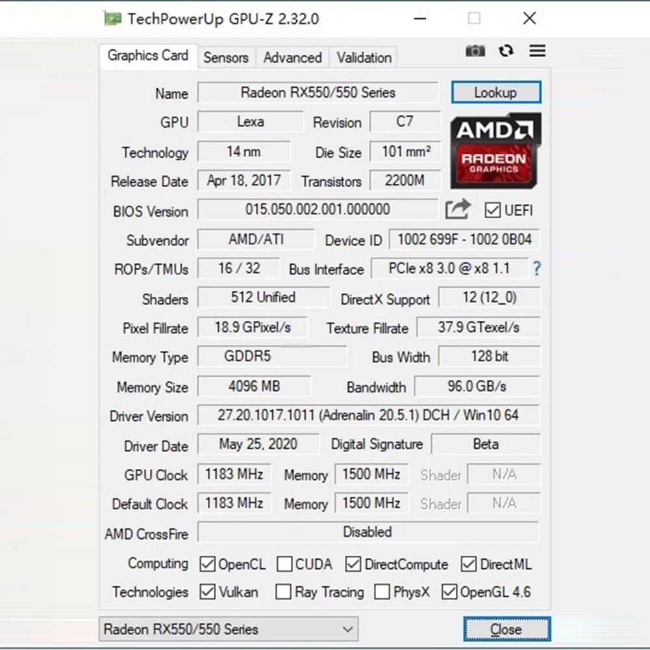
Task: Click the GPU field showing Lexa
Action: click(x=251, y=121)
